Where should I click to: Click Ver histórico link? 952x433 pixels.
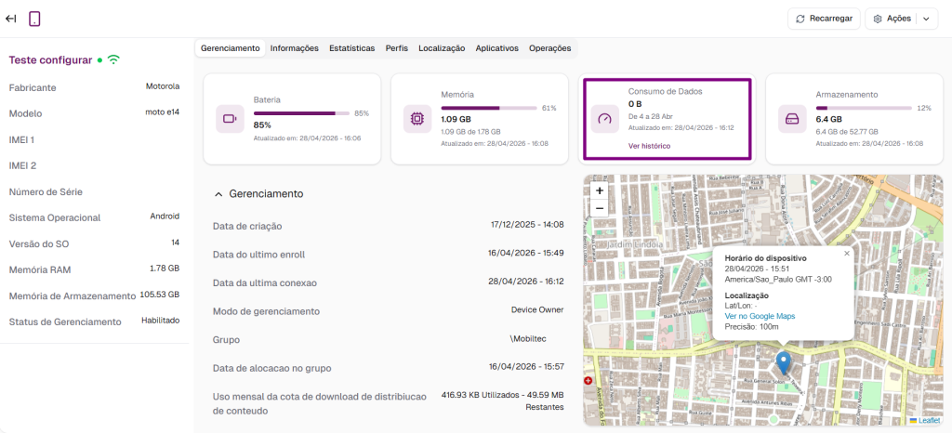(x=649, y=146)
